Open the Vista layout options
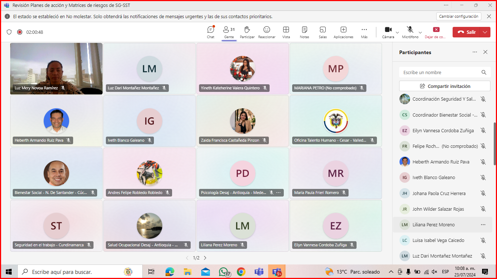 coord(286,32)
